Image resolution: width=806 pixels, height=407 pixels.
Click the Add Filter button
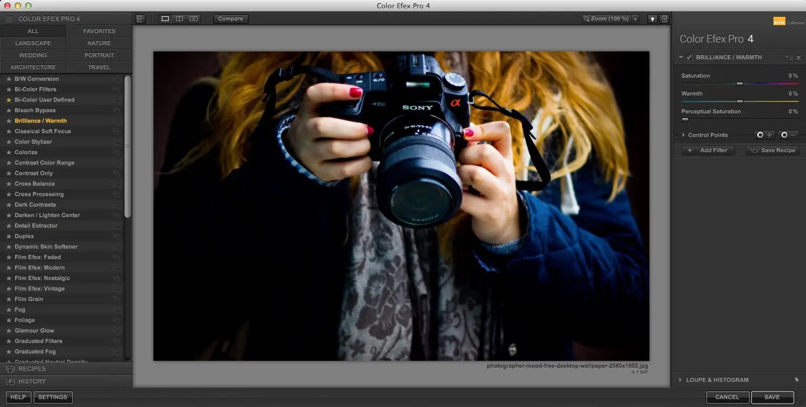click(708, 150)
